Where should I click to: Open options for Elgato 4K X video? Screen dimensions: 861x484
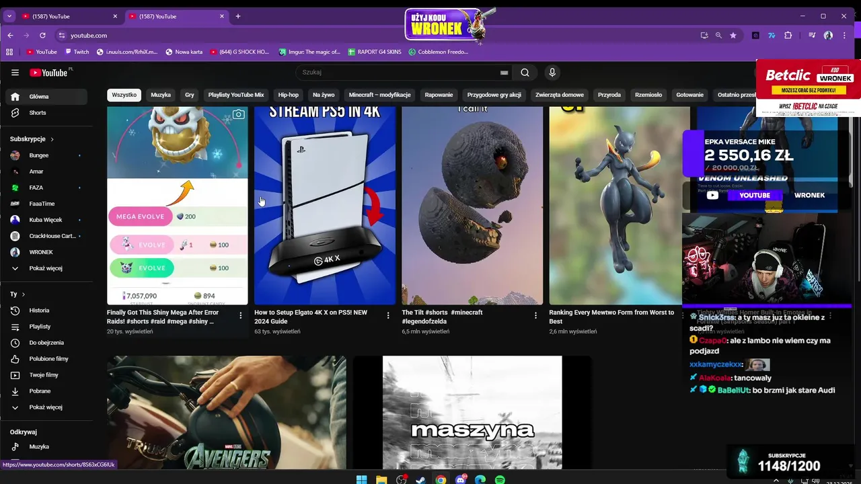click(x=388, y=315)
